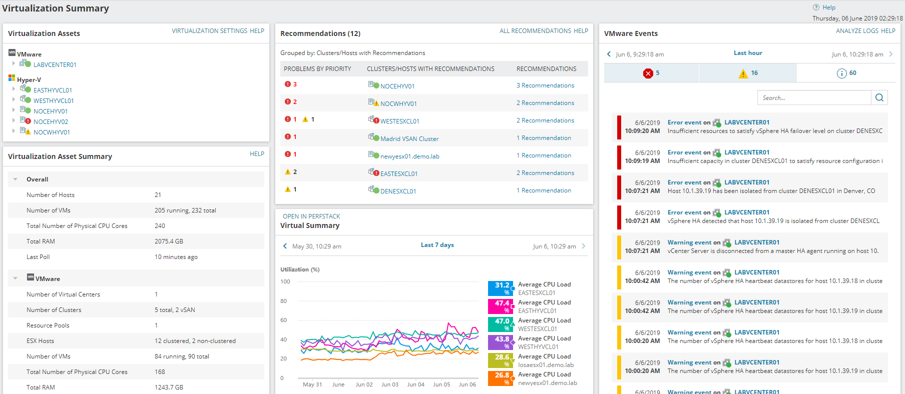Click the EASTHYVCL01 magenta 47.4% legend swatch

(x=501, y=306)
